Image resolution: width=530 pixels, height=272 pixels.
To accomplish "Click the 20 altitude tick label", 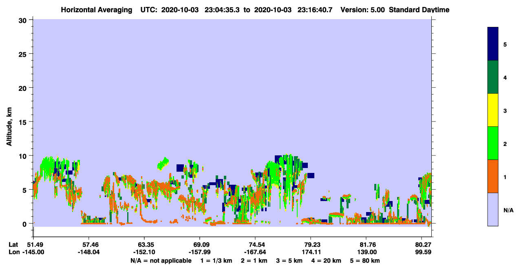I will click(24, 88).
